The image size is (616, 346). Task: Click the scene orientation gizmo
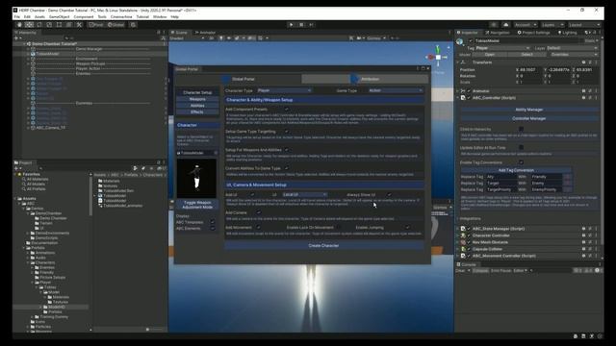pyautogui.click(x=438, y=58)
